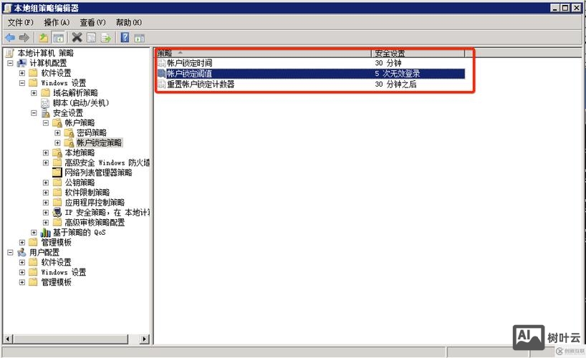Click the 用户配置 user icon
The height and width of the screenshot is (358, 586).
coord(22,252)
